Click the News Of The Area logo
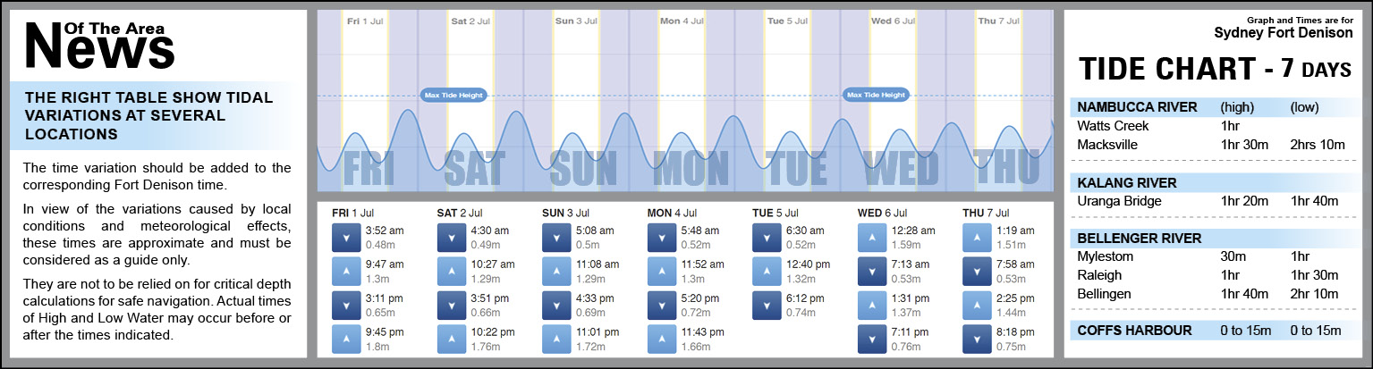Image resolution: width=1373 pixels, height=369 pixels. click(x=98, y=44)
